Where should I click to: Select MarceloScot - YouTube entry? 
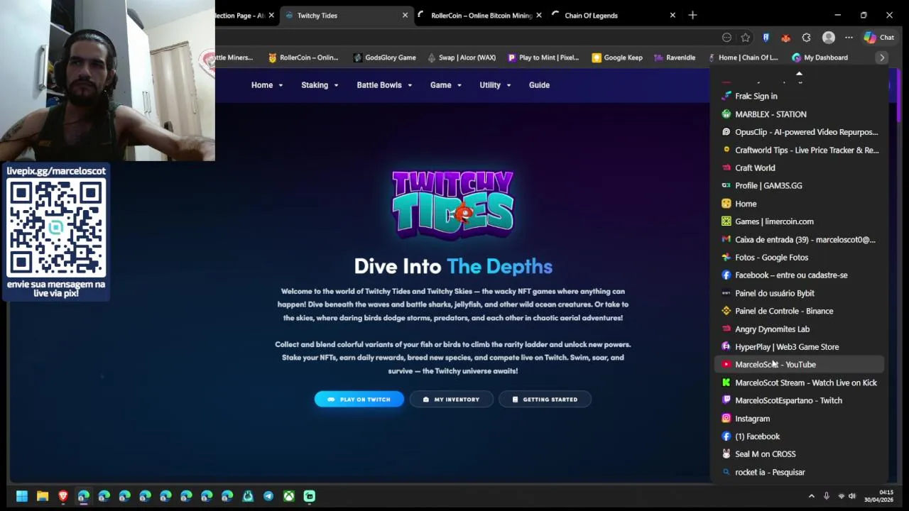click(x=799, y=365)
